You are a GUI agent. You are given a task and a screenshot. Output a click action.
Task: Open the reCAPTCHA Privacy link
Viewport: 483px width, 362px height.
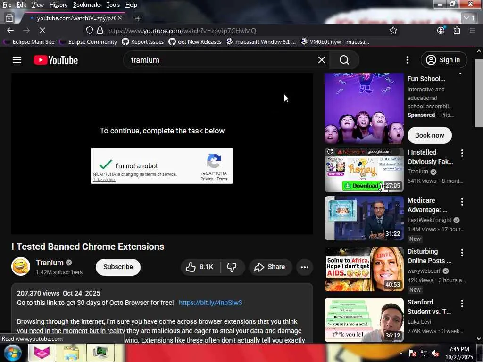pyautogui.click(x=207, y=179)
